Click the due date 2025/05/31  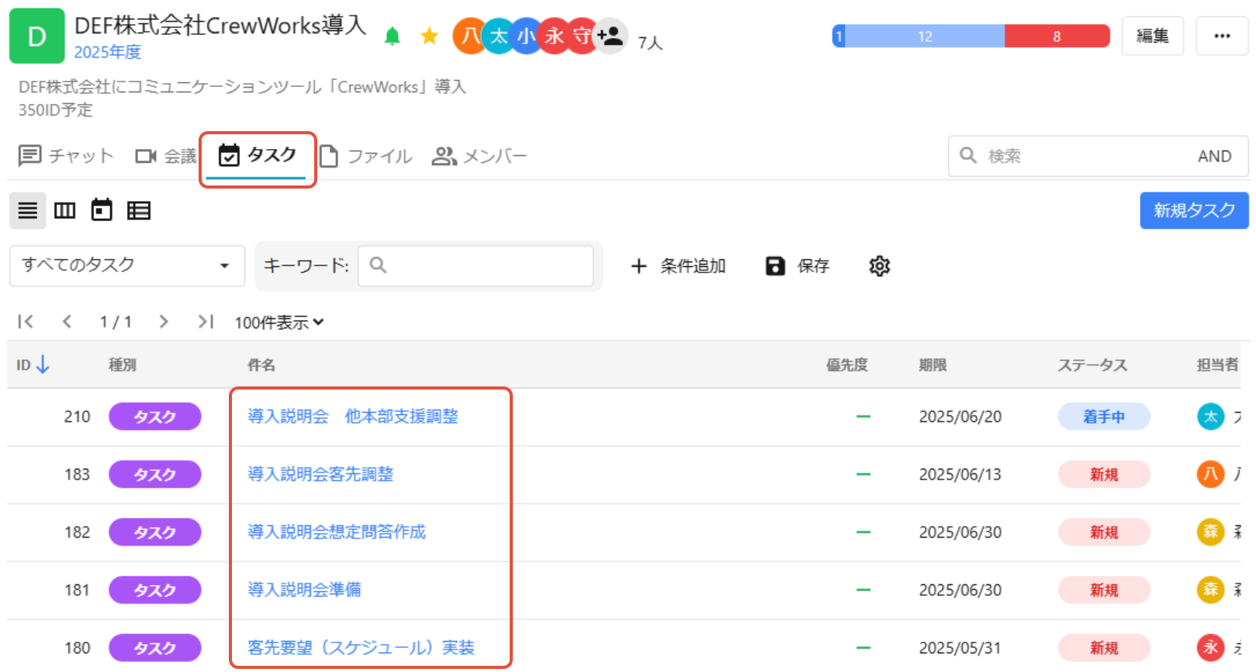point(960,647)
